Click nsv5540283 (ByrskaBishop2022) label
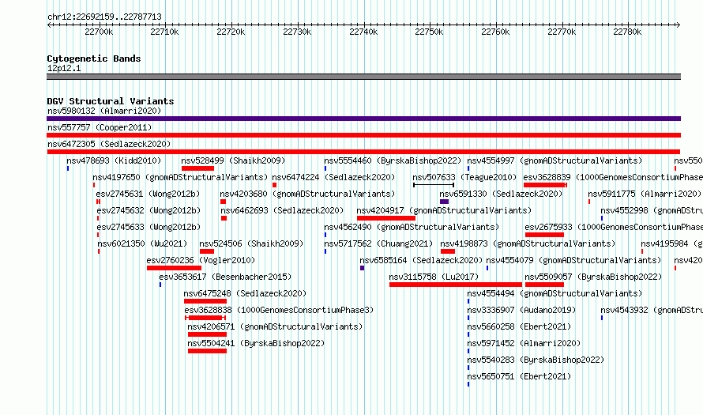Viewport: 703px width, 415px height. pos(536,360)
